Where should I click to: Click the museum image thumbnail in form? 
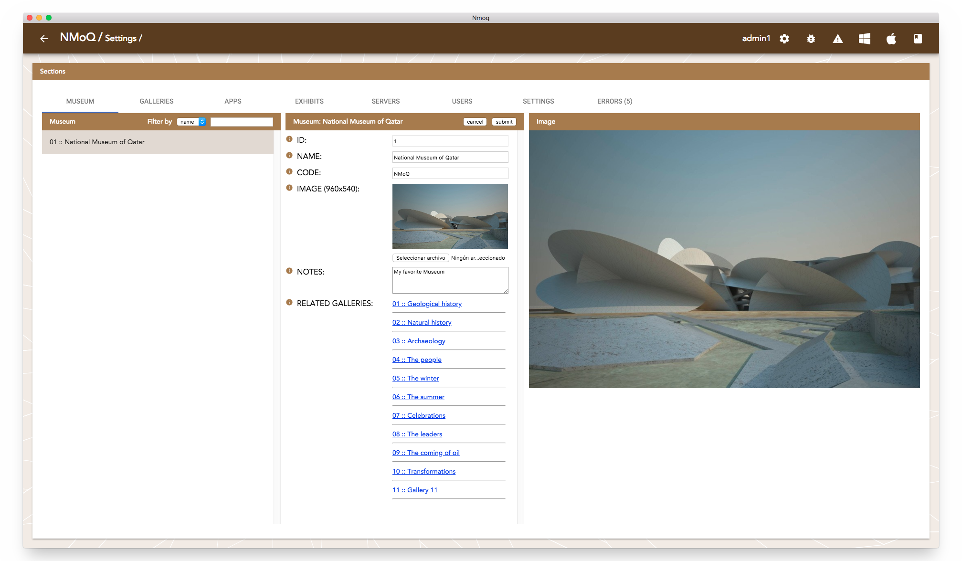pyautogui.click(x=450, y=216)
